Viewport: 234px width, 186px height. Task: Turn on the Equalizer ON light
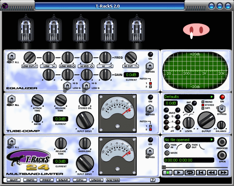pos(150,54)
